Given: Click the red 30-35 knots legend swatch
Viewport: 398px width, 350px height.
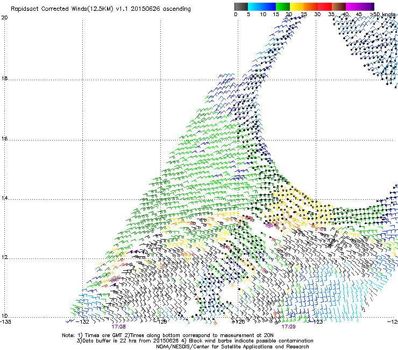Looking at the screenshot, I should tap(325, 6).
